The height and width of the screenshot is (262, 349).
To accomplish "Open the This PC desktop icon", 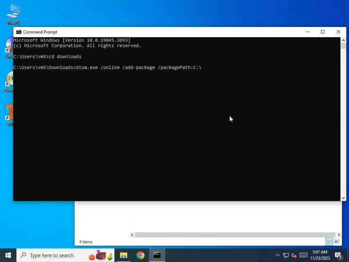I will click(13, 14).
